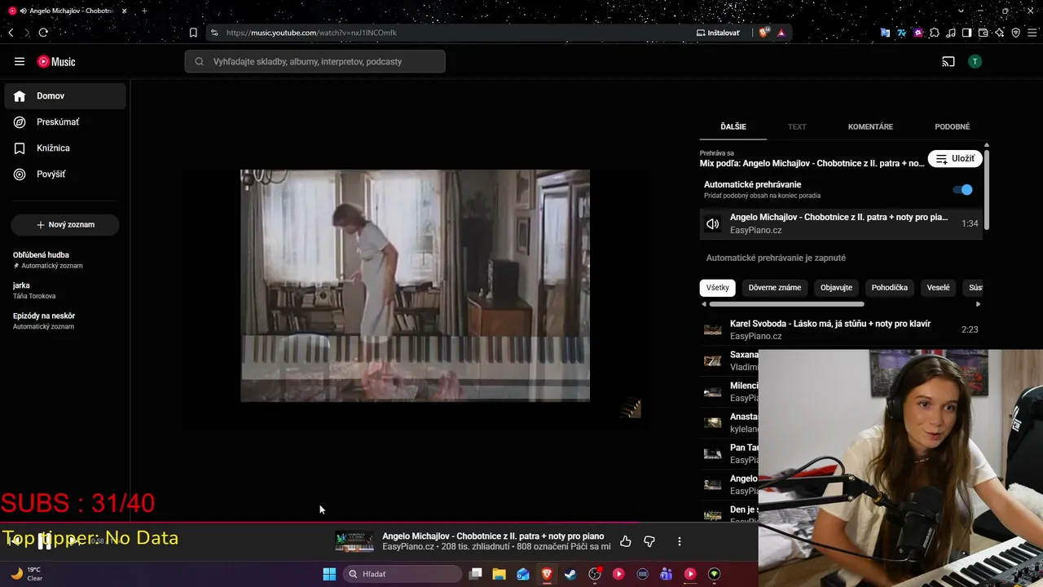This screenshot has height=587, width=1043.
Task: Click the Inštalovať app button
Action: tap(718, 33)
